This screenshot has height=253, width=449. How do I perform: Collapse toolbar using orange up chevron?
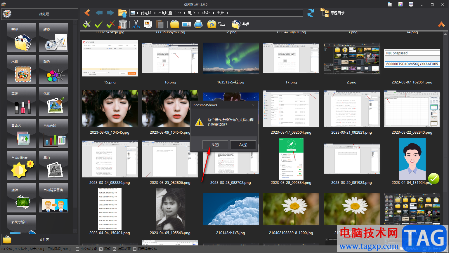pyautogui.click(x=441, y=25)
